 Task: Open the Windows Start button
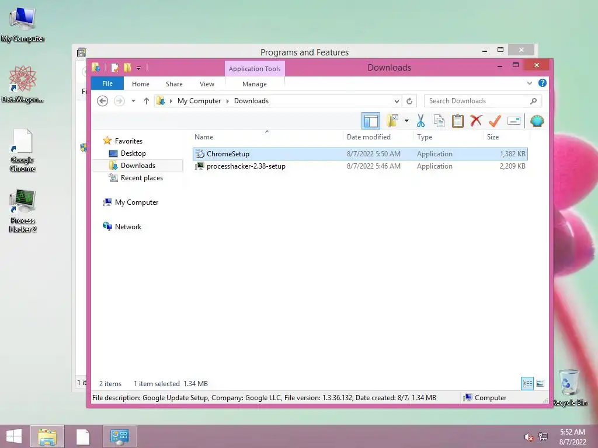tap(14, 436)
